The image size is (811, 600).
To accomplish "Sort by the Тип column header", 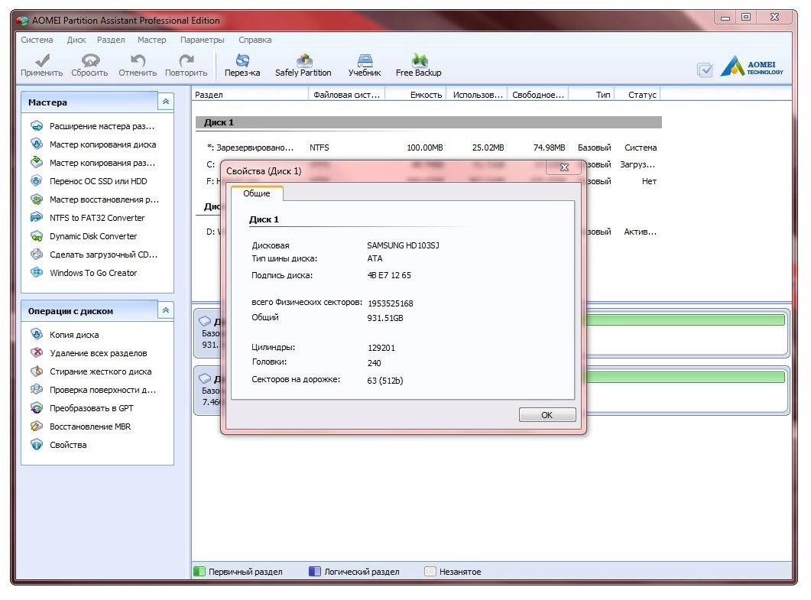I will pyautogui.click(x=592, y=95).
